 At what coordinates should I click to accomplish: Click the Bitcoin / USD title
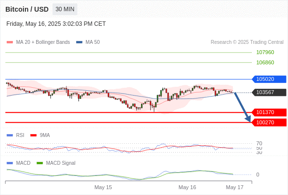(x=27, y=9)
